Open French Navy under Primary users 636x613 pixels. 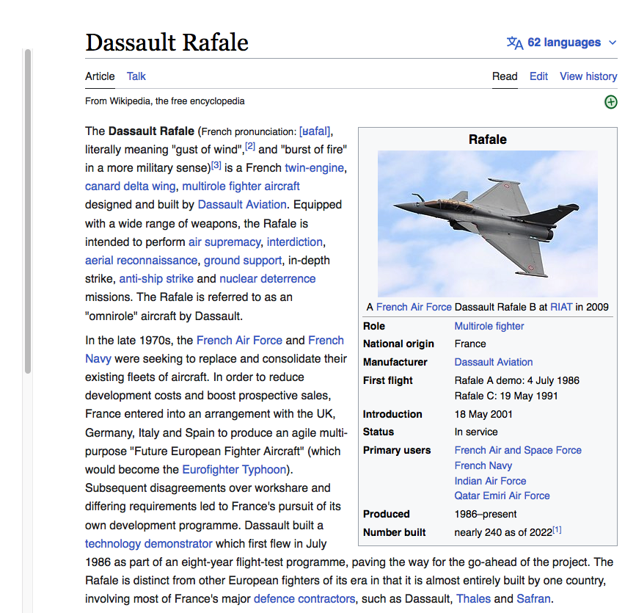point(483,465)
